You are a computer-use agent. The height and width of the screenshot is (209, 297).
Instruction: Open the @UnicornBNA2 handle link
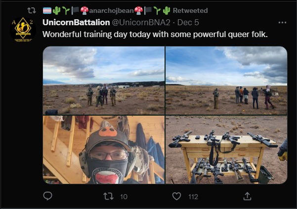pos(141,22)
